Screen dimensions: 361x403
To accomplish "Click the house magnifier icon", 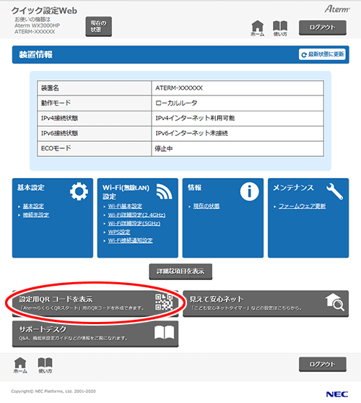I will click(x=335, y=302).
